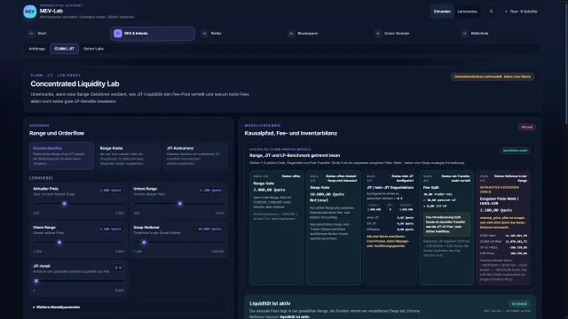Viewport: 568px width, 319px height.
Task: Switch to Lernmodus mode
Action: pyautogui.click(x=468, y=12)
